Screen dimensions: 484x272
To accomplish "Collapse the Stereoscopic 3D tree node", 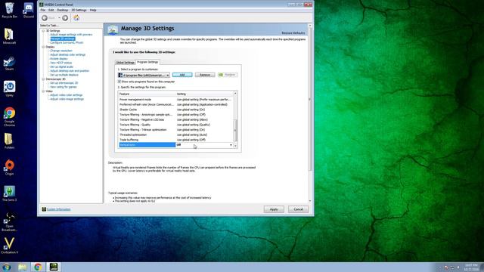I will [x=43, y=79].
